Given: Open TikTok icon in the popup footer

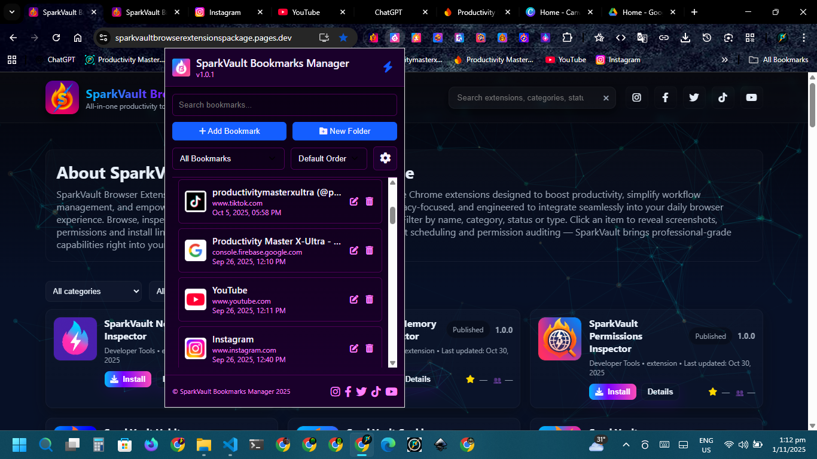Looking at the screenshot, I should pyautogui.click(x=376, y=391).
